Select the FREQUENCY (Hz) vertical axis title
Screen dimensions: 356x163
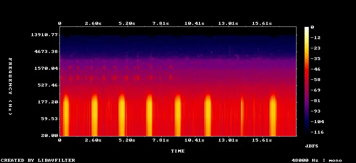(11, 87)
